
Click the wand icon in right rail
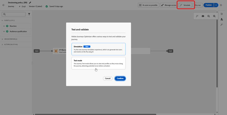[x=222, y=25]
